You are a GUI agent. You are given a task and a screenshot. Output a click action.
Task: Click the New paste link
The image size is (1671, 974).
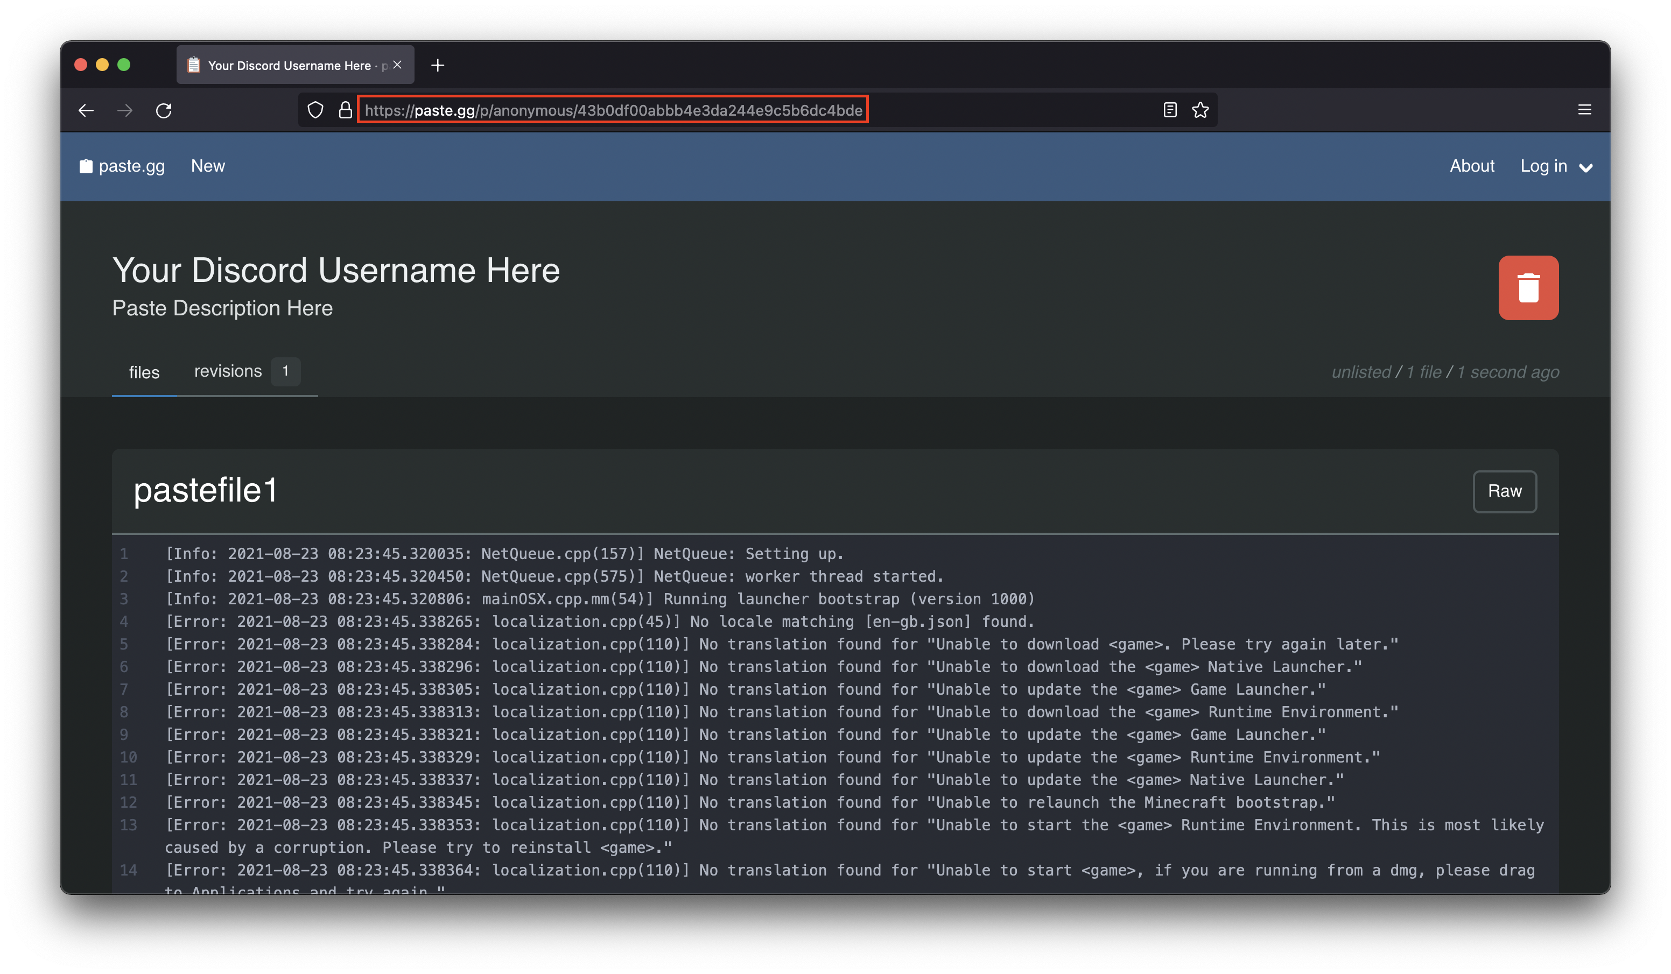tap(208, 166)
